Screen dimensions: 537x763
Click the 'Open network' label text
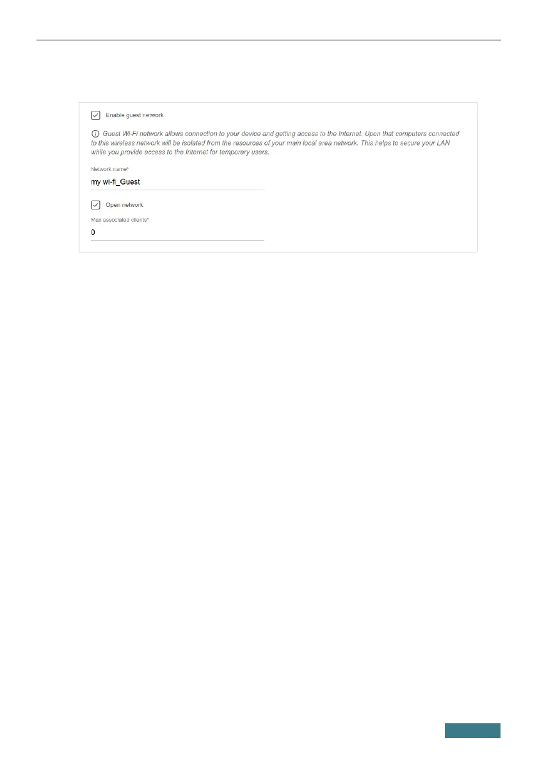124,205
